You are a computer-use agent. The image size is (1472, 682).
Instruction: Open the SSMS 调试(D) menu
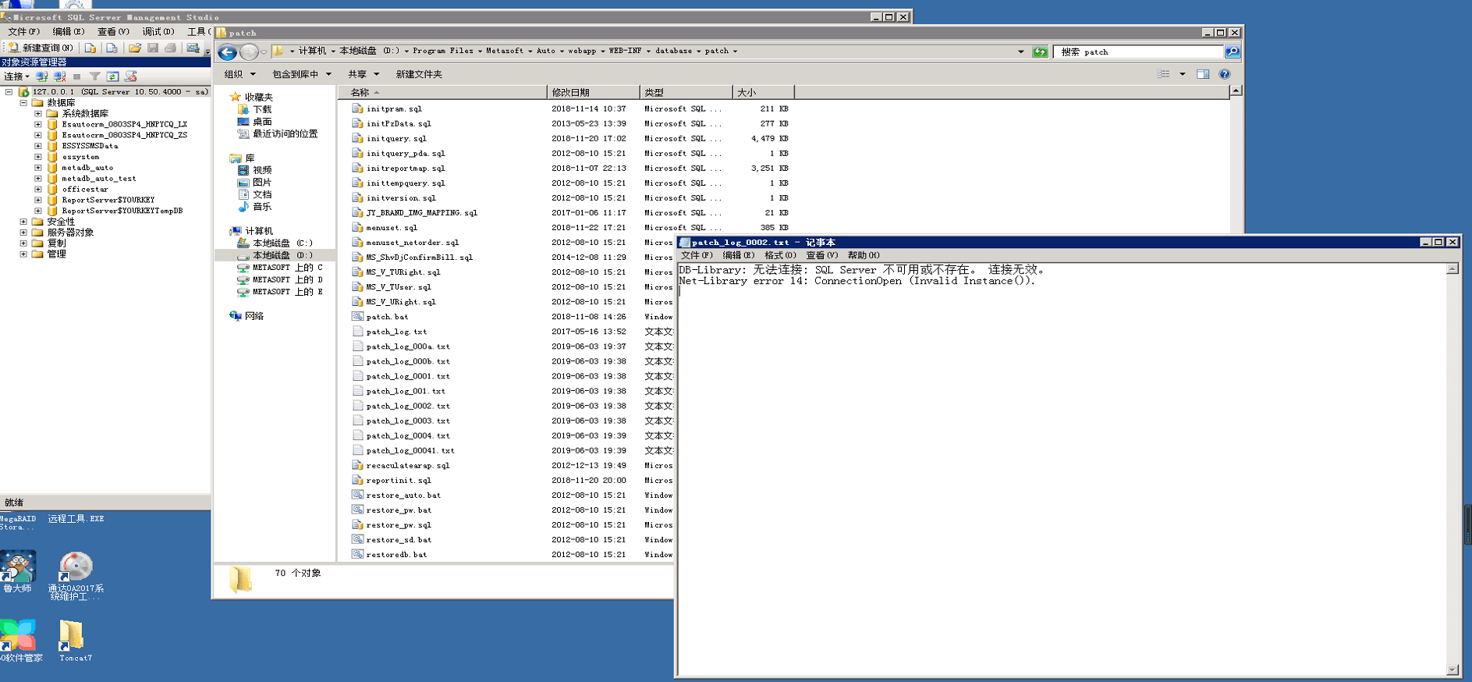click(x=158, y=32)
